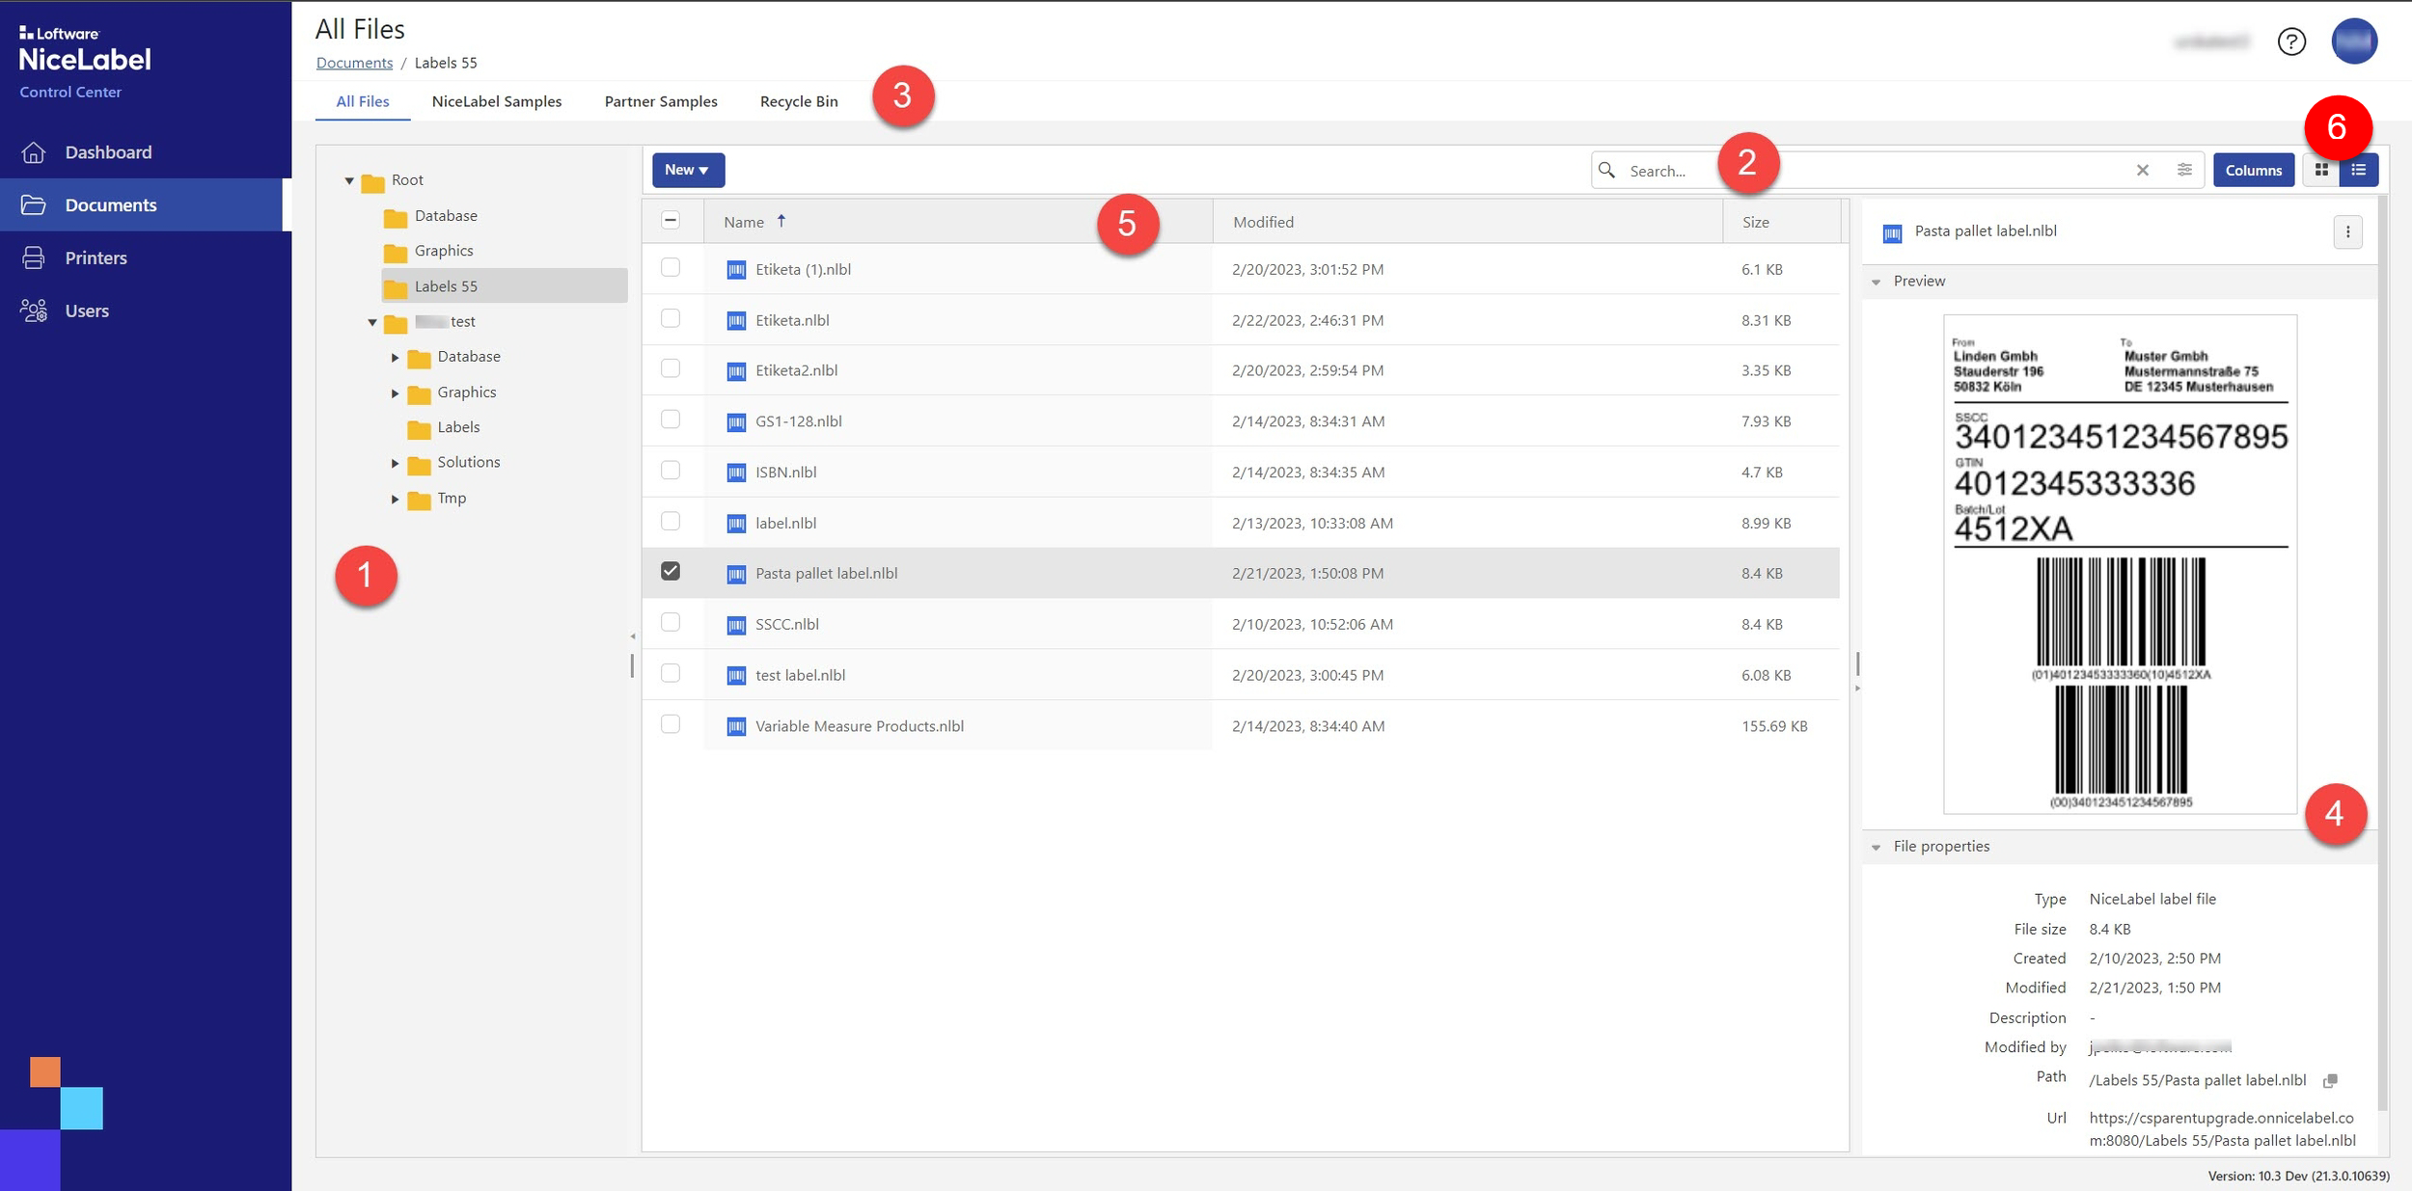This screenshot has height=1191, width=2412.
Task: Click the details panel vertical scrollbar
Action: (2383, 652)
